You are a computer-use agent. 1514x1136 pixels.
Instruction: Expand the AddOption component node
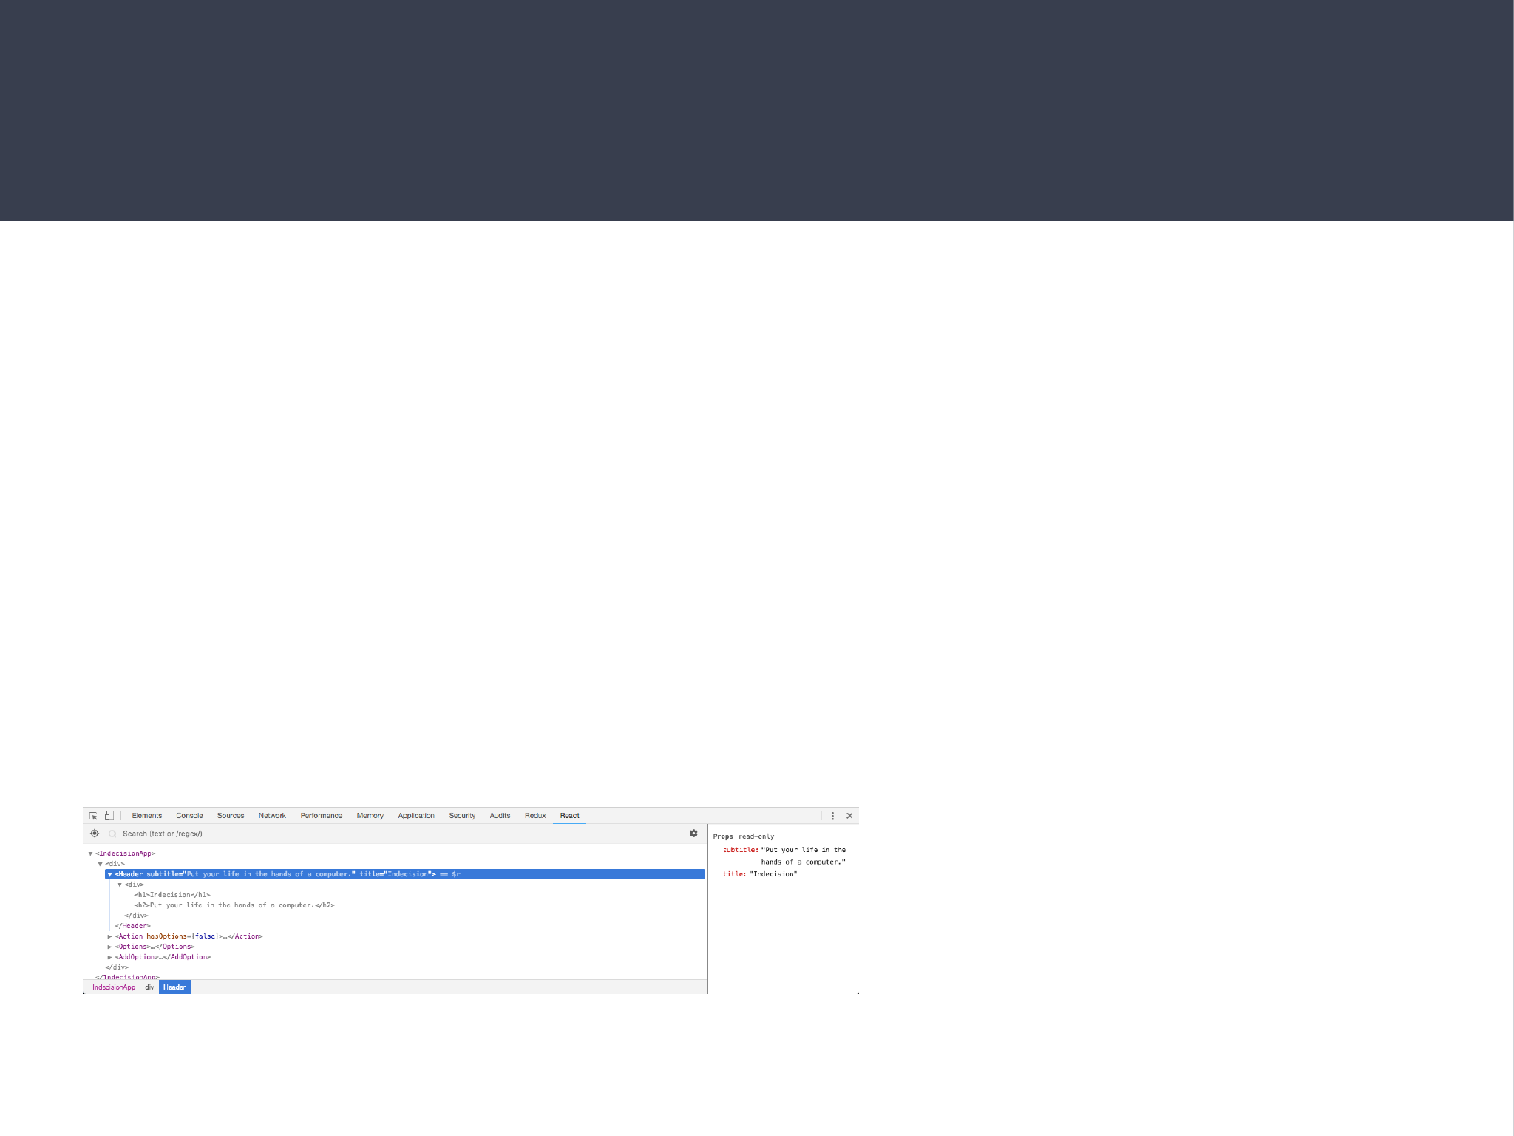[x=110, y=957]
